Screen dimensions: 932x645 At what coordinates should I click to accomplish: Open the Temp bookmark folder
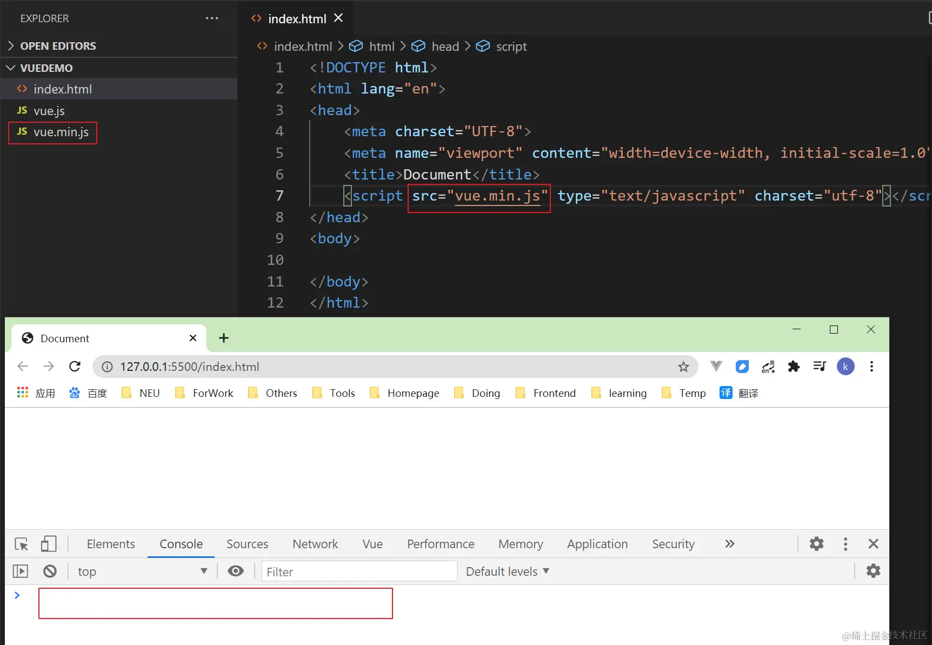pos(683,393)
